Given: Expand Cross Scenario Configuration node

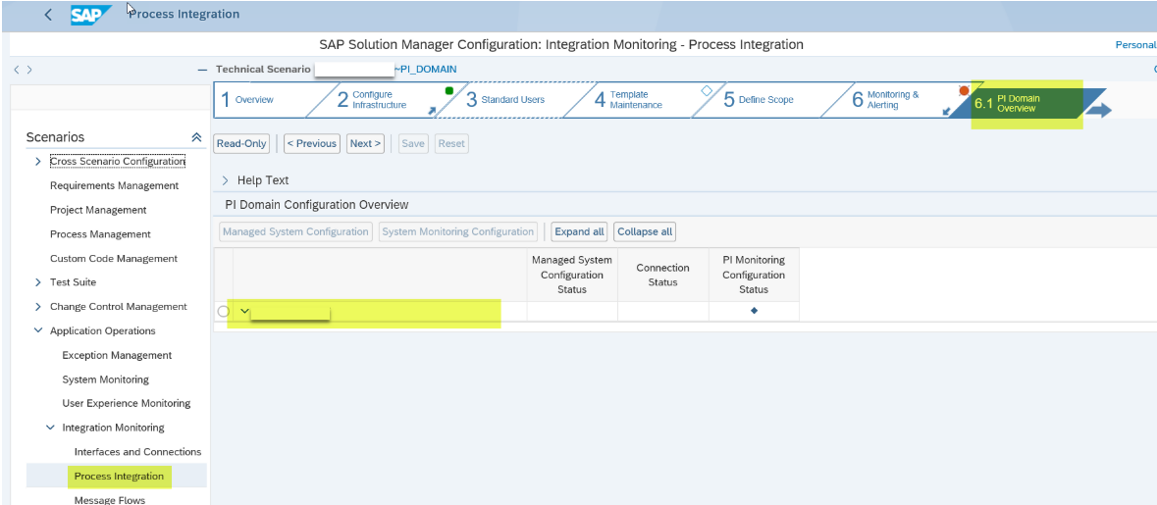Looking at the screenshot, I should pos(38,162).
